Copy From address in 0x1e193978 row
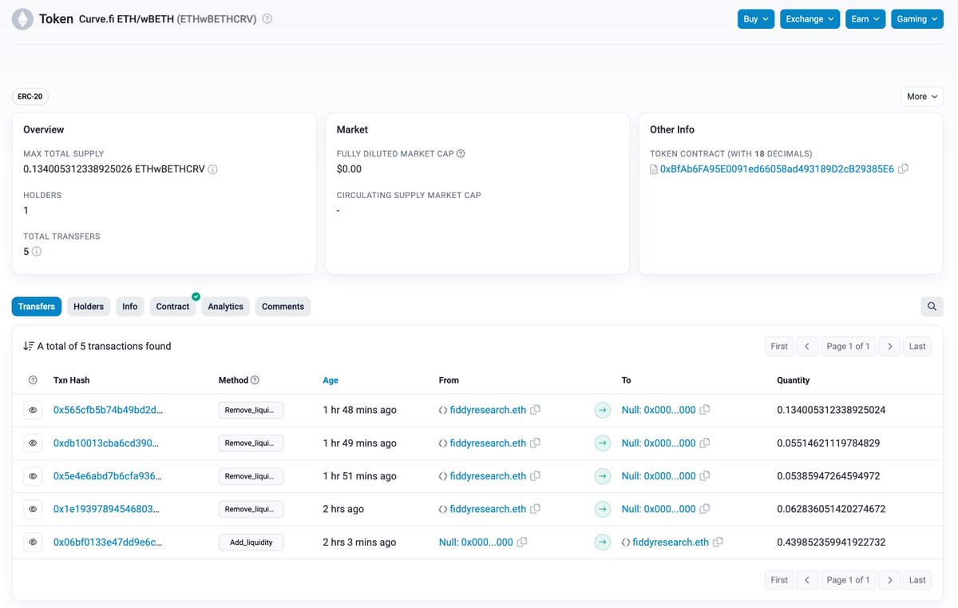This screenshot has width=958, height=608. (x=536, y=509)
